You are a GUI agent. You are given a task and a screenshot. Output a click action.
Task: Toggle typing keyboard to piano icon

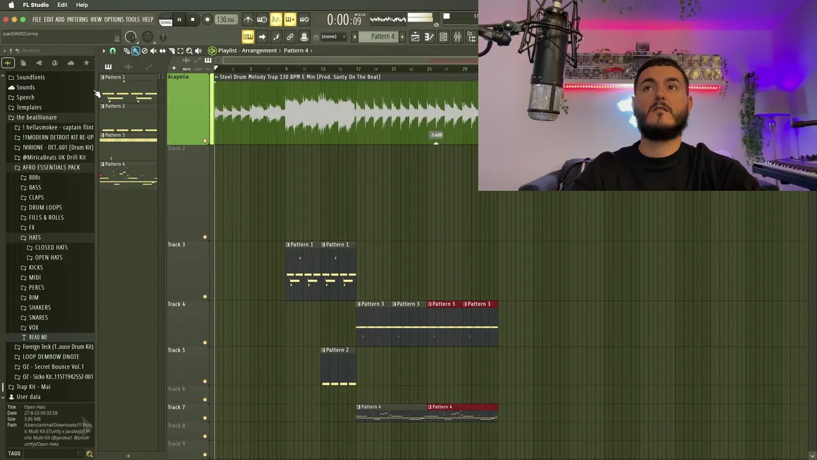click(x=248, y=36)
